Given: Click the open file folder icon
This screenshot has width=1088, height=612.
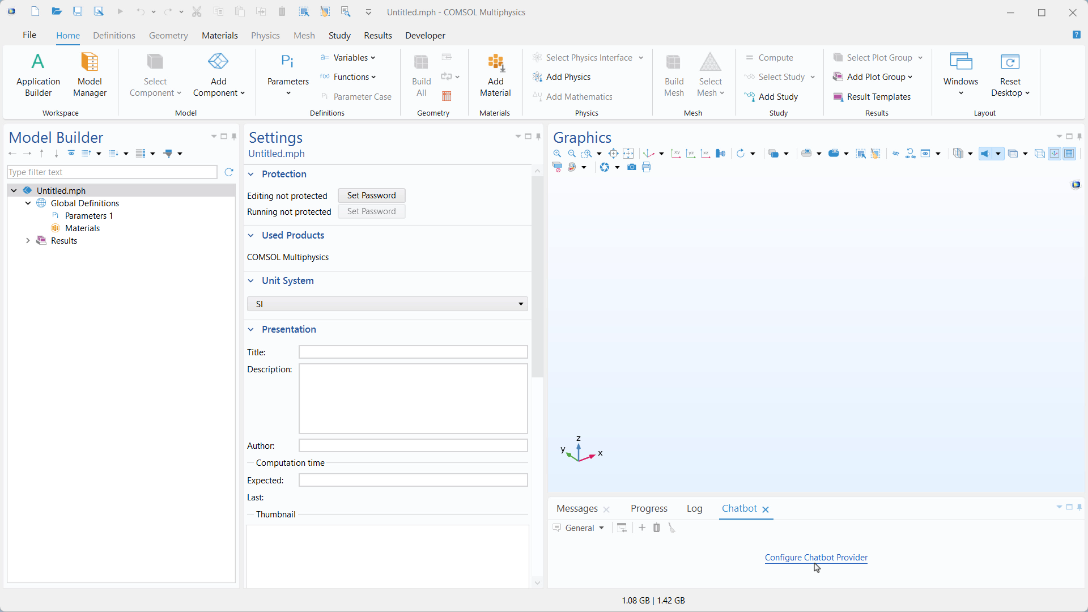Looking at the screenshot, I should point(56,12).
